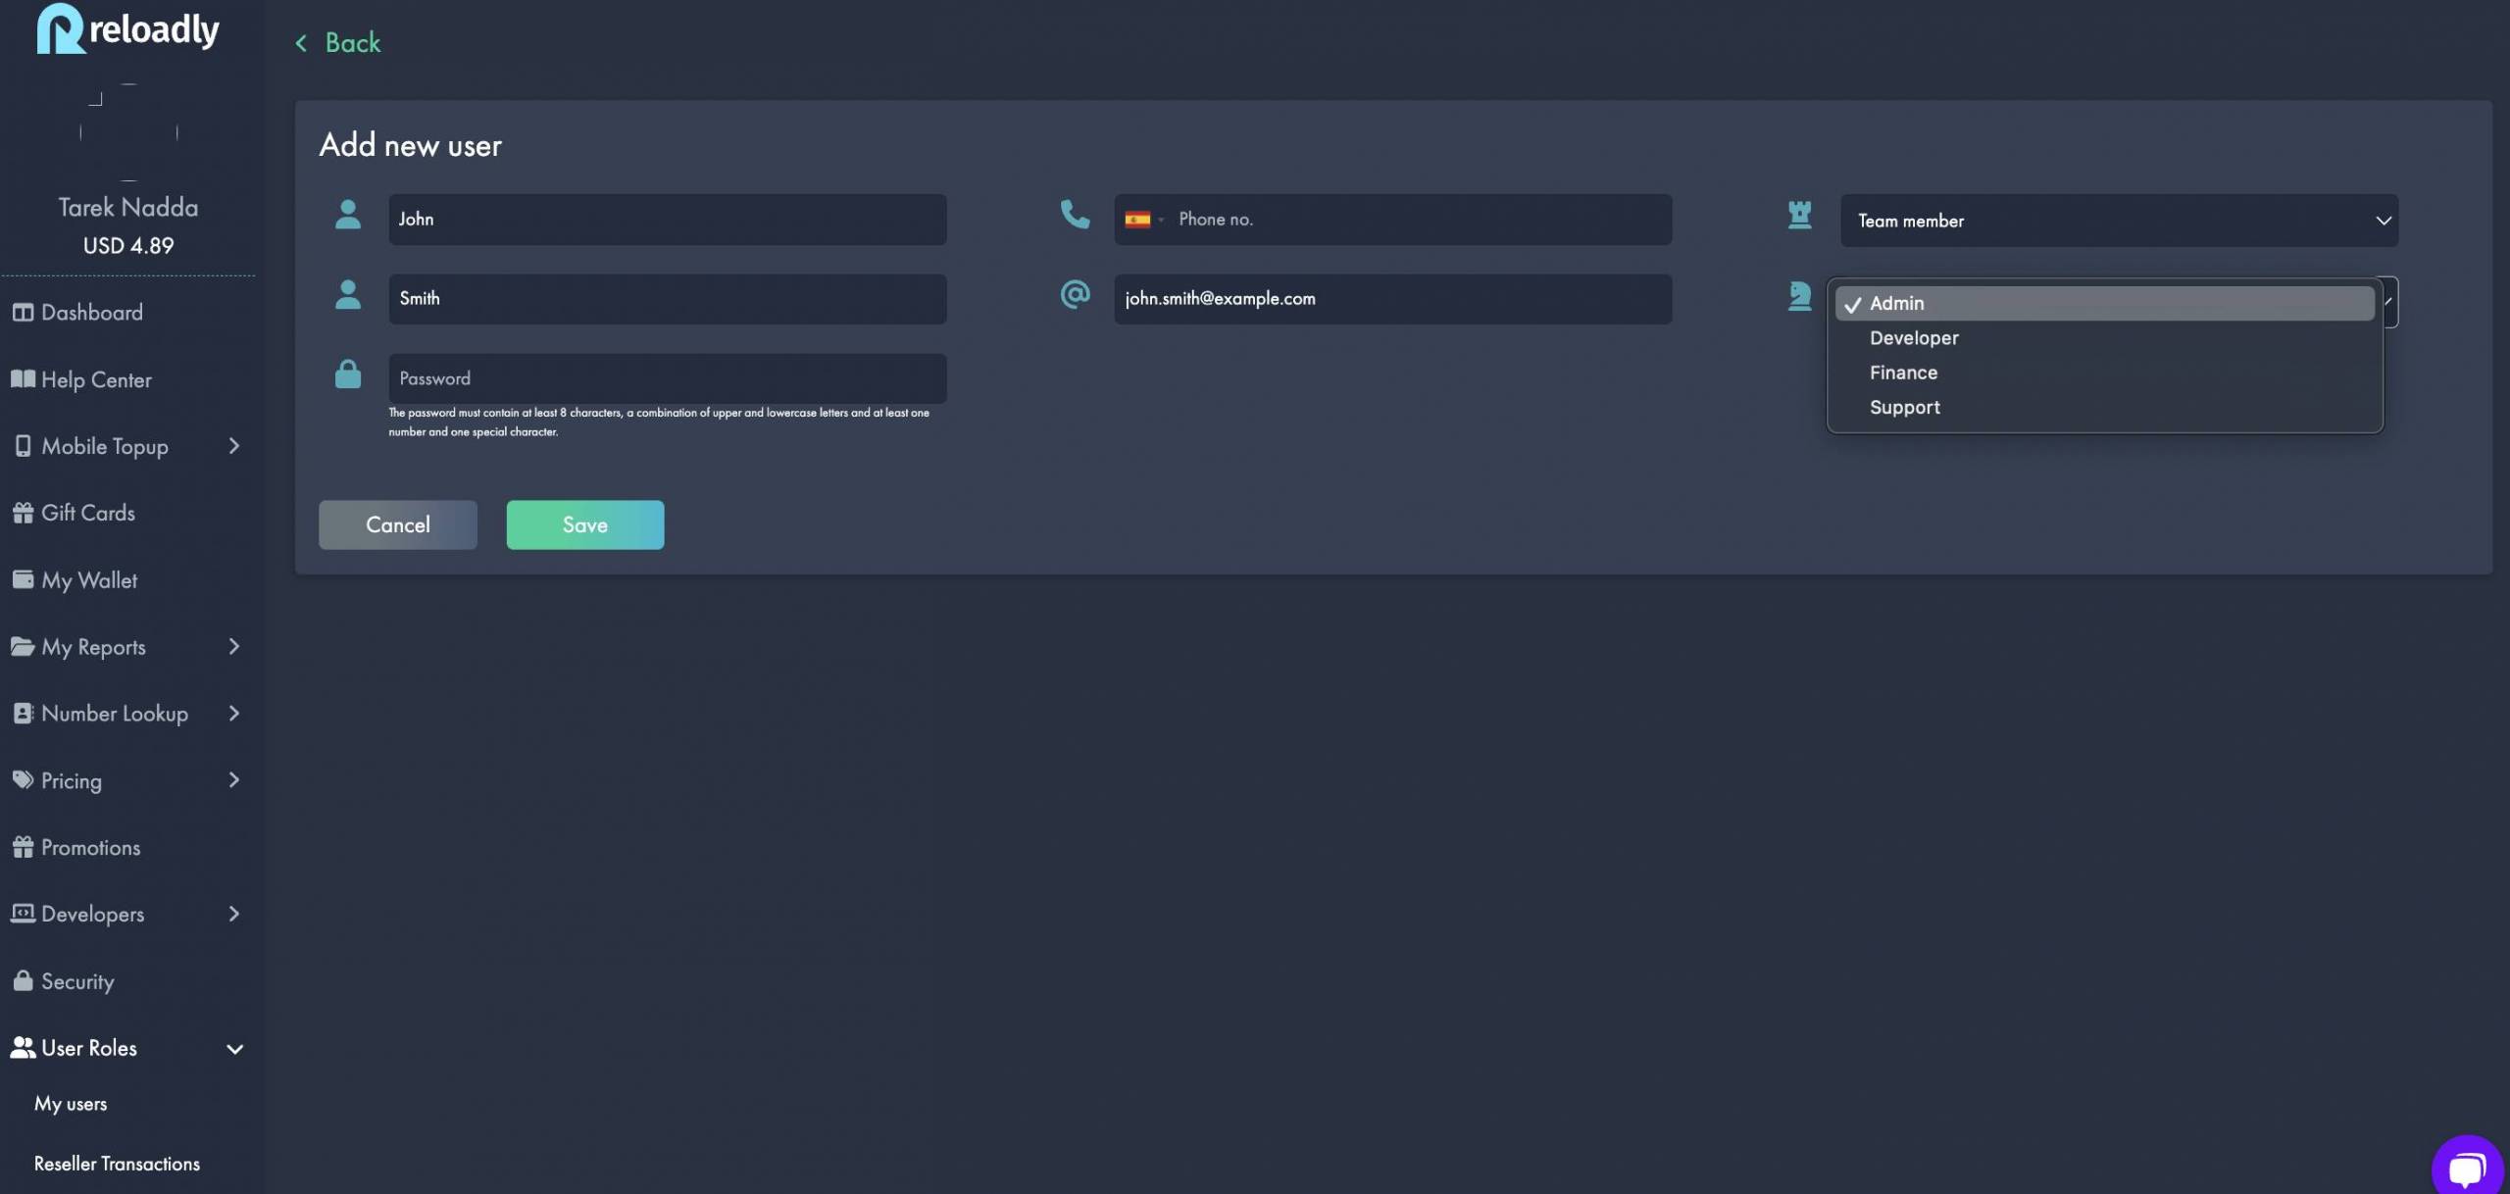Click the phone icon beside the phone field
This screenshot has height=1194, width=2510.
(1075, 218)
